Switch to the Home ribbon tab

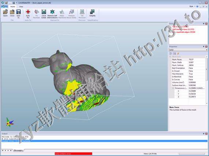(13, 7)
